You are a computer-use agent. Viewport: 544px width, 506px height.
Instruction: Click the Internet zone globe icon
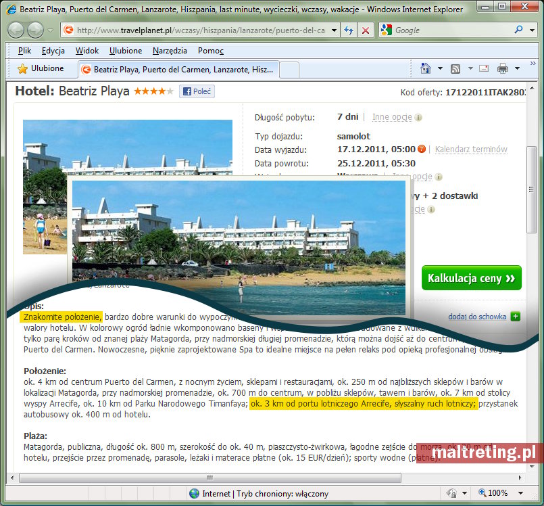(x=195, y=494)
